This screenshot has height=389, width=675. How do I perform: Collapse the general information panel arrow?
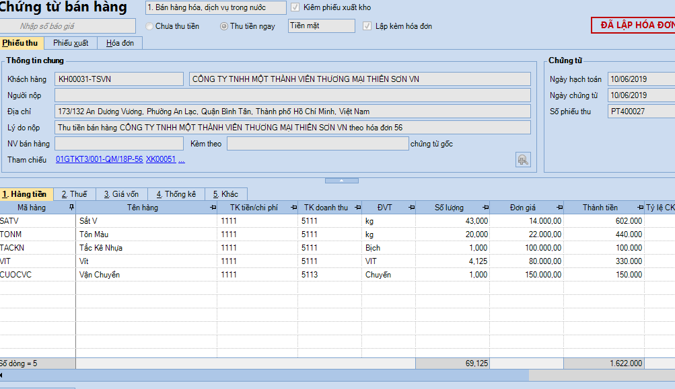[341, 180]
